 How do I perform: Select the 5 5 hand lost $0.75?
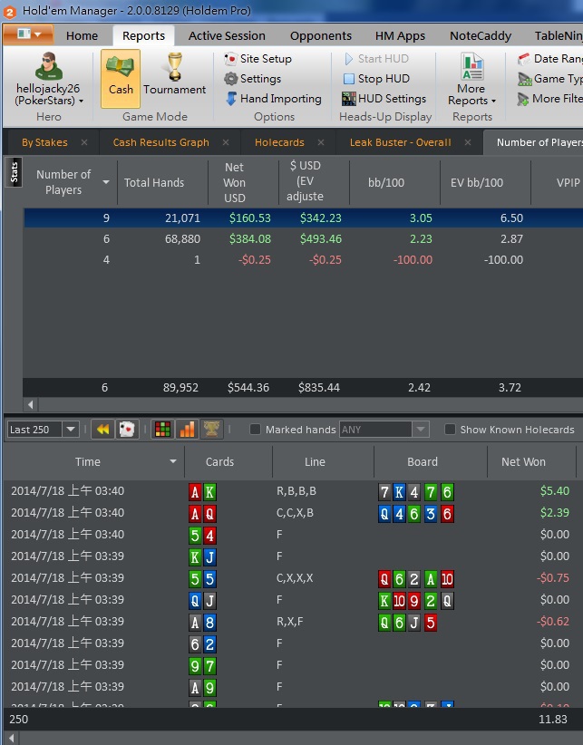(291, 578)
